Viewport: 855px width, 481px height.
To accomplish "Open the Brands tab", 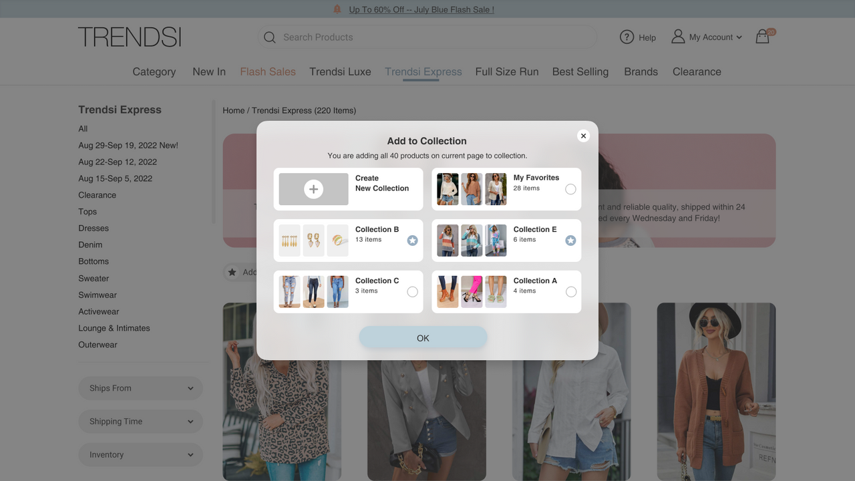I will [641, 71].
